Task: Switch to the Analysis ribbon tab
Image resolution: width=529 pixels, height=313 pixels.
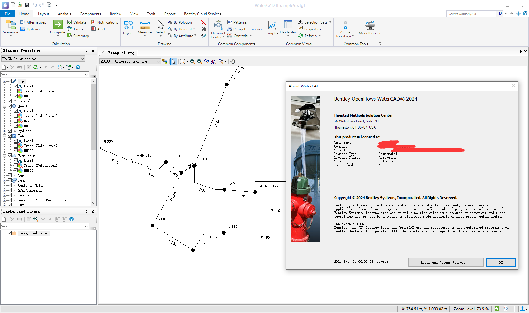Action: pyautogui.click(x=64, y=14)
